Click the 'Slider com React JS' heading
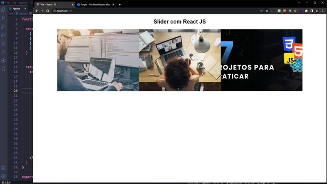This screenshot has height=184, width=327. click(180, 21)
